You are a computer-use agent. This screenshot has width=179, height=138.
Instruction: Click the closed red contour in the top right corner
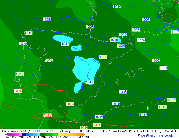[169, 17]
